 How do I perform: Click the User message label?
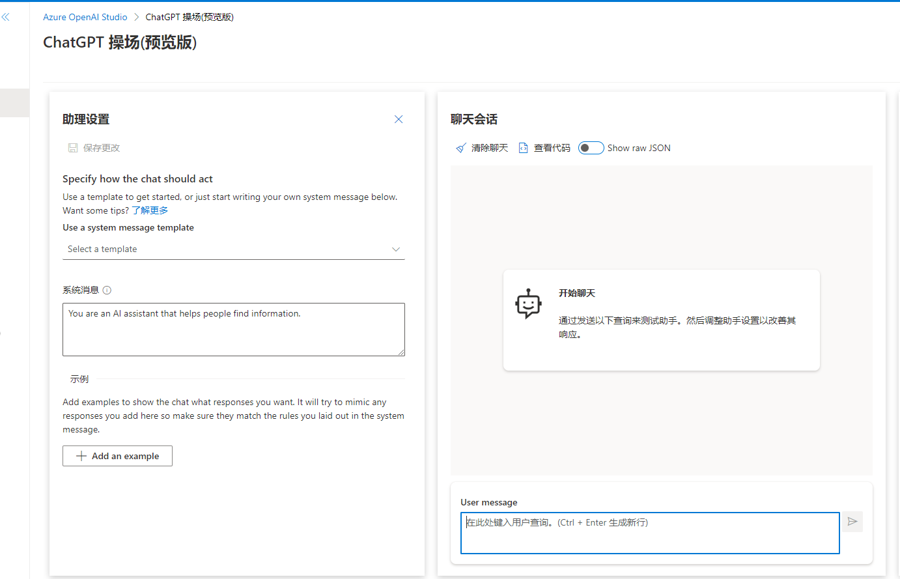point(489,502)
